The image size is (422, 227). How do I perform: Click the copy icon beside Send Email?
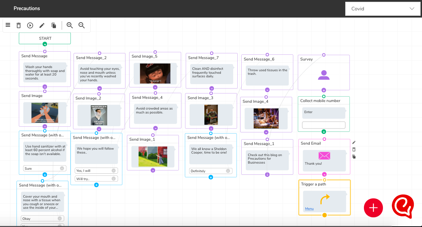tap(354, 156)
